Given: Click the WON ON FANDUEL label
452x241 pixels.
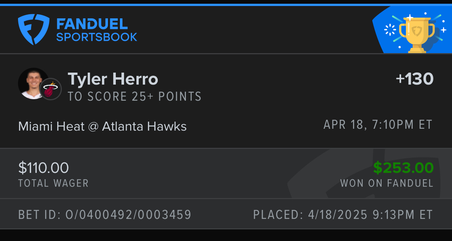Looking at the screenshot, I should (x=386, y=183).
